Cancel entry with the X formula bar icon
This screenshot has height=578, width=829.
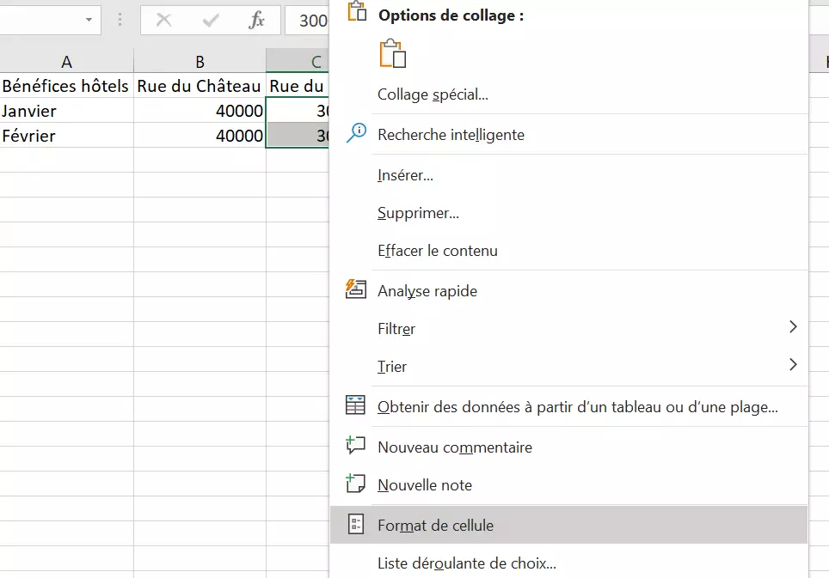164,21
